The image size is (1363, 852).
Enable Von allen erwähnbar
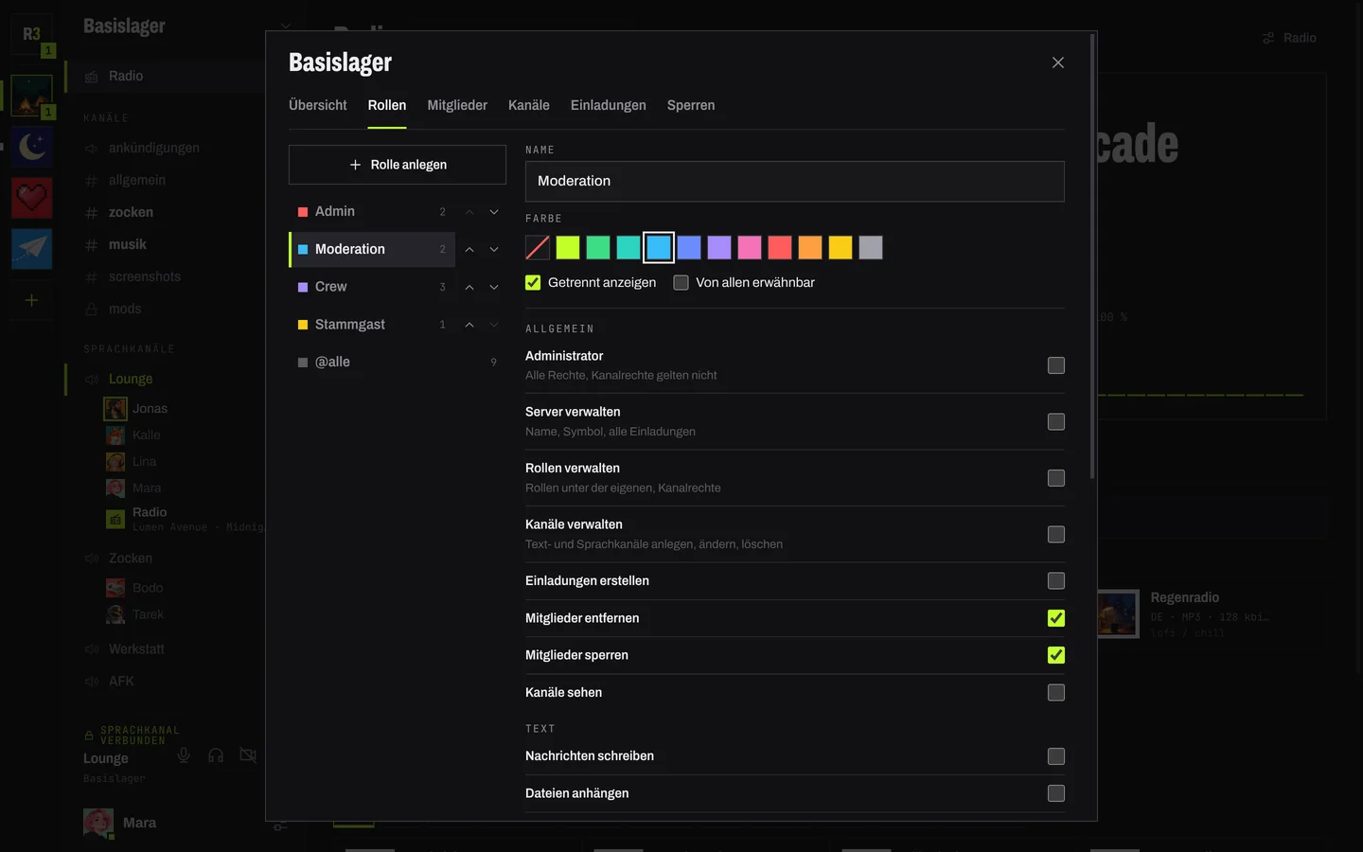tap(681, 282)
